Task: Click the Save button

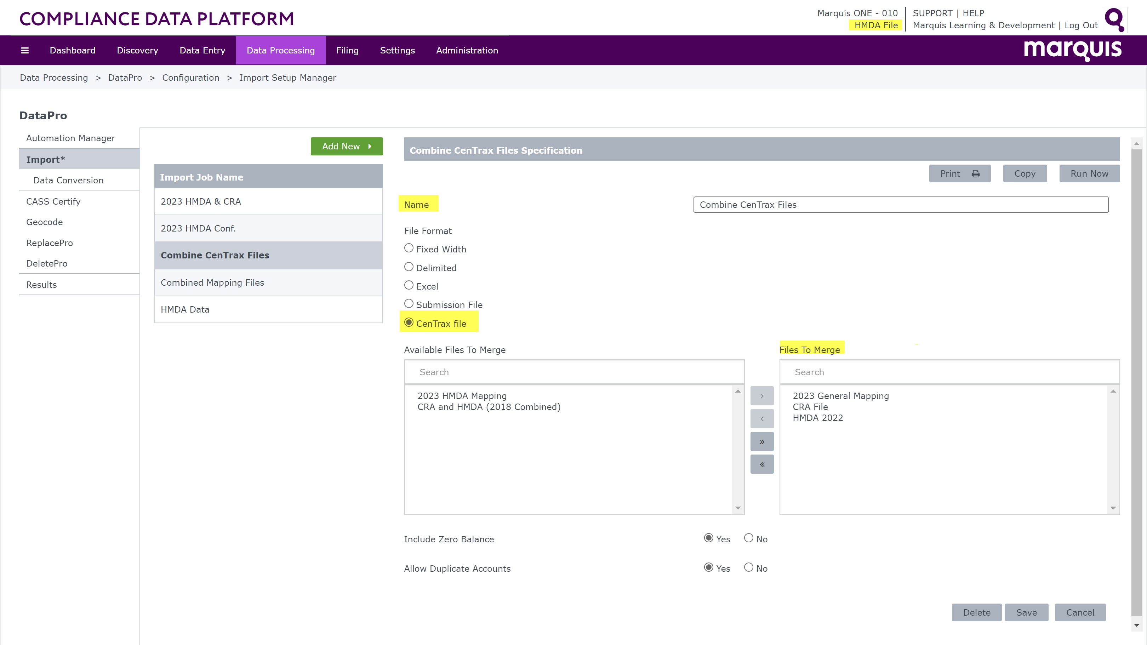Action: coord(1026,612)
